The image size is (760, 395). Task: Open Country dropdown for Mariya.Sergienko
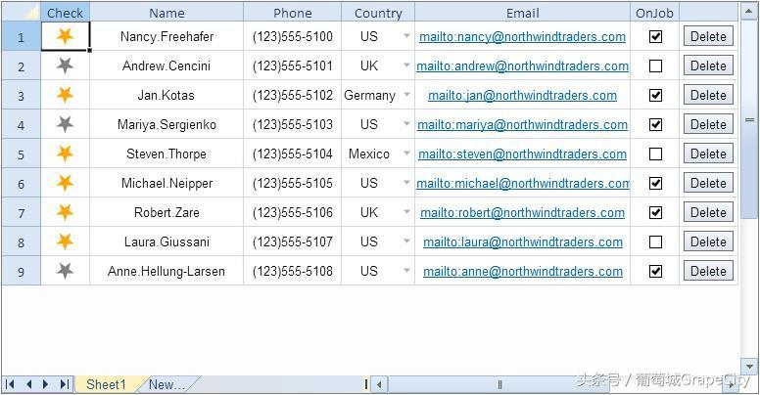[406, 124]
